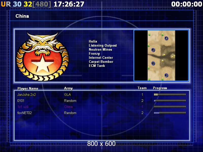203x152 pixels.
Task: Click Helix in the unit list
Action: coord(93,41)
